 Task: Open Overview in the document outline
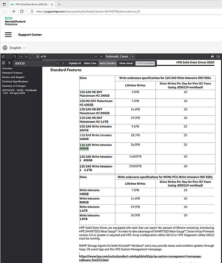tap(7, 68)
